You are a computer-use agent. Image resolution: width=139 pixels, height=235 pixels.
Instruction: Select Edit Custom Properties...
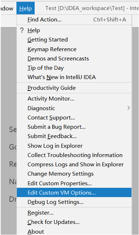tap(74, 183)
